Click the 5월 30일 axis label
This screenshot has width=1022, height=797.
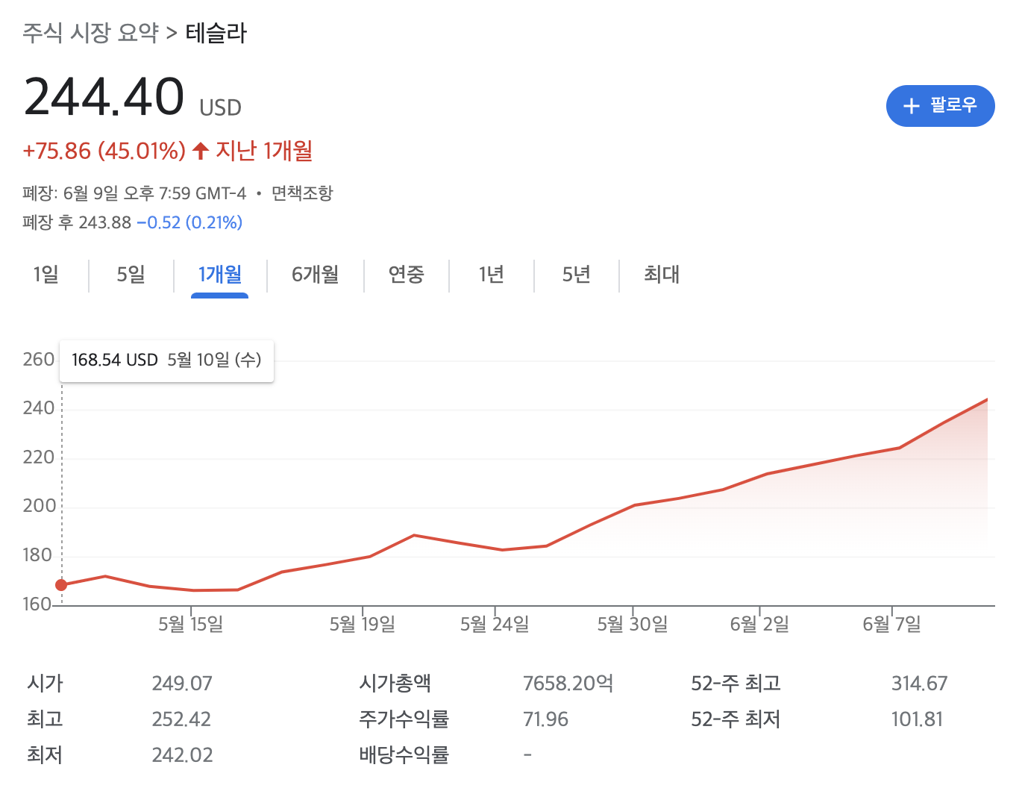point(633,624)
